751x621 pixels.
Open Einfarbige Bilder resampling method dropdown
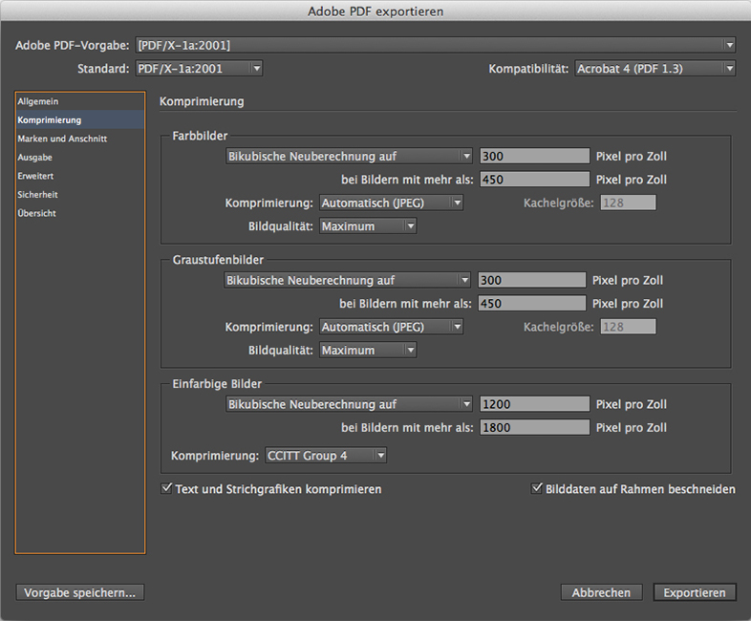349,404
